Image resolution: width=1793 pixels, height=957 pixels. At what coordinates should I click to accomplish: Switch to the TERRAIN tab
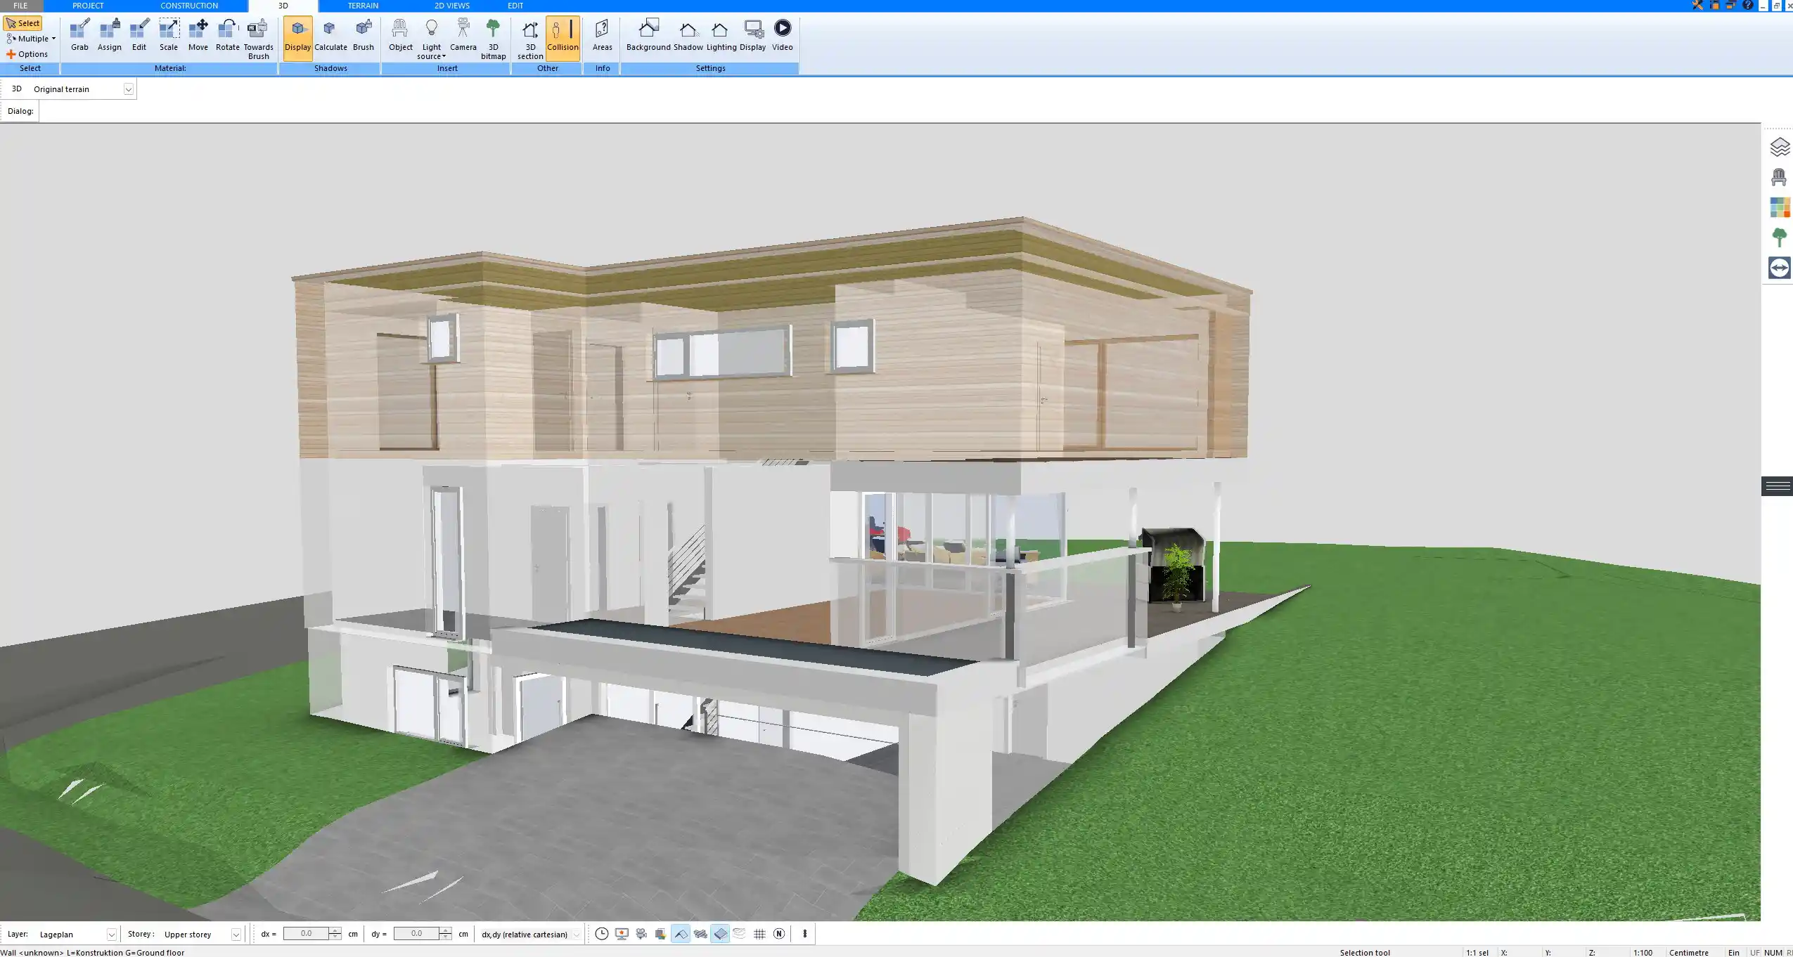coord(363,6)
